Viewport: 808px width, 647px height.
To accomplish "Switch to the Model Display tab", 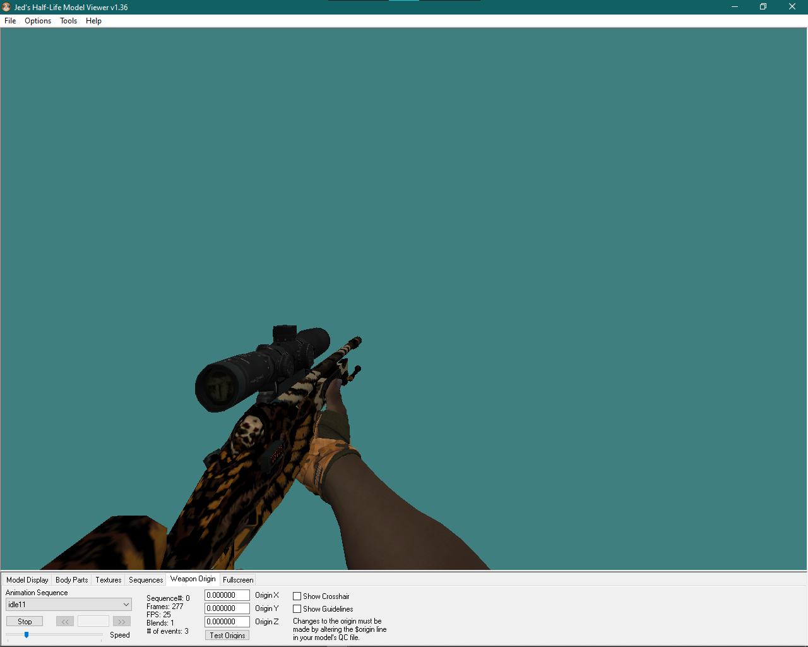I will [27, 580].
